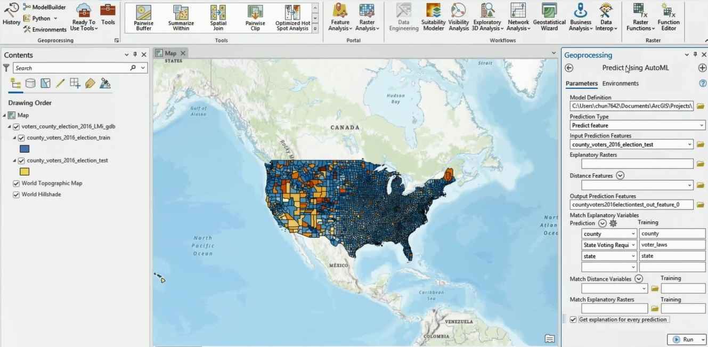Launch the Spatial Join tool
This screenshot has width=708, height=347.
point(218,18)
